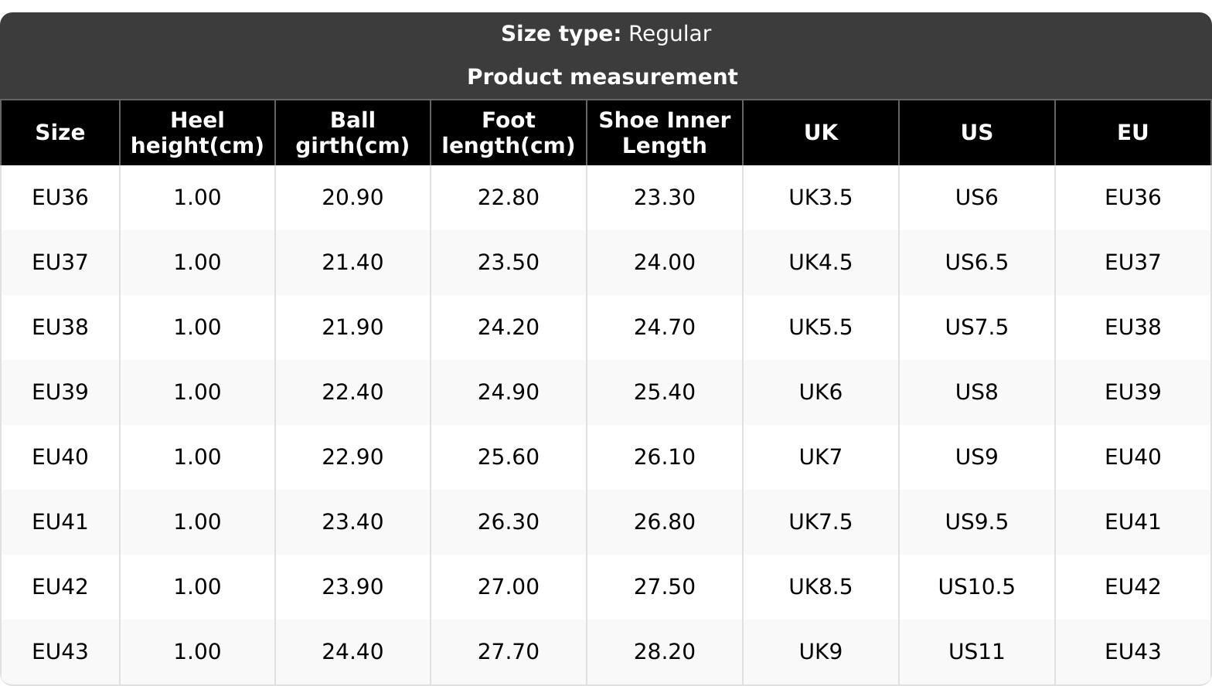Select the UK7 cell
1212x686 pixels.
[x=820, y=457]
